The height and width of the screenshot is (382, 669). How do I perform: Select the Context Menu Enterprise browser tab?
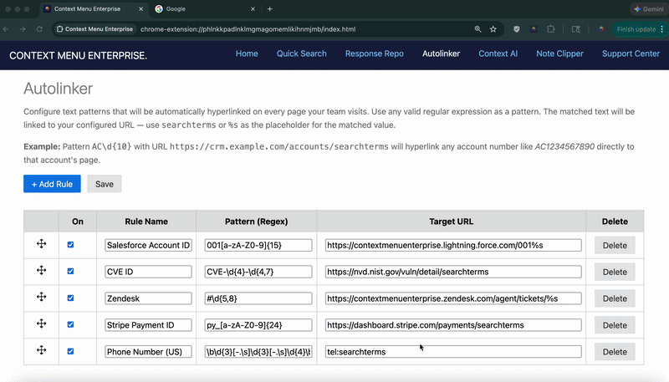point(92,9)
